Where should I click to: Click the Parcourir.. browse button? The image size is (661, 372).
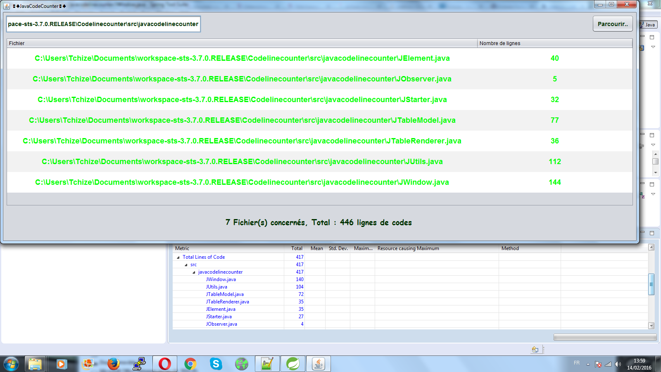pyautogui.click(x=612, y=24)
